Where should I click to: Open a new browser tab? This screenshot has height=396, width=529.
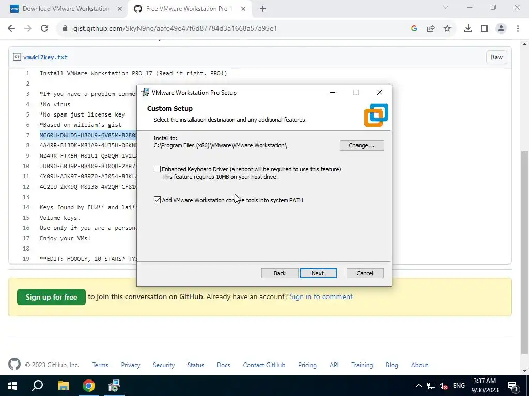click(x=263, y=9)
